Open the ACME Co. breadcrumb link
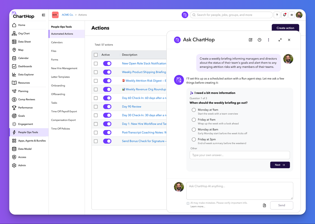Viewport: 315px width, 224px height. (x=68, y=15)
